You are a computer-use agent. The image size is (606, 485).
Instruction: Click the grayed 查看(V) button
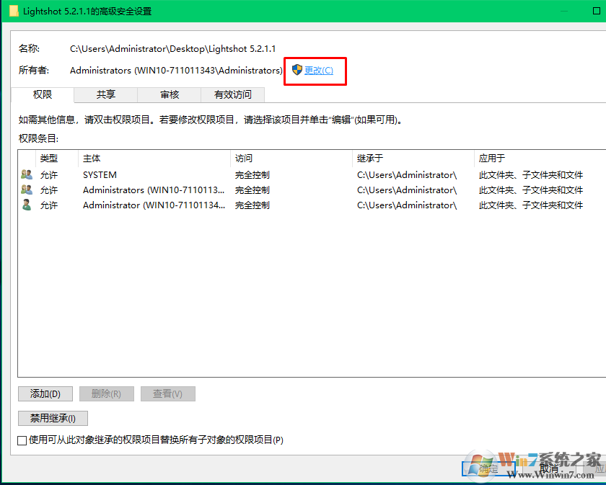coord(167,393)
